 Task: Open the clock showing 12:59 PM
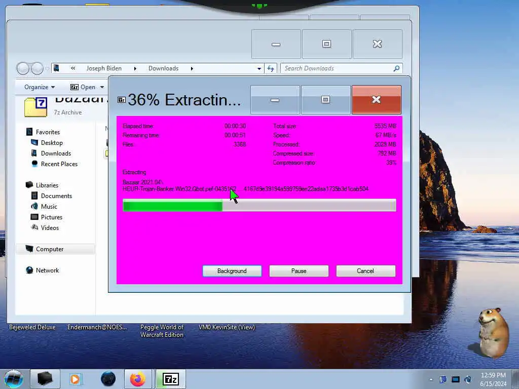[493, 379]
